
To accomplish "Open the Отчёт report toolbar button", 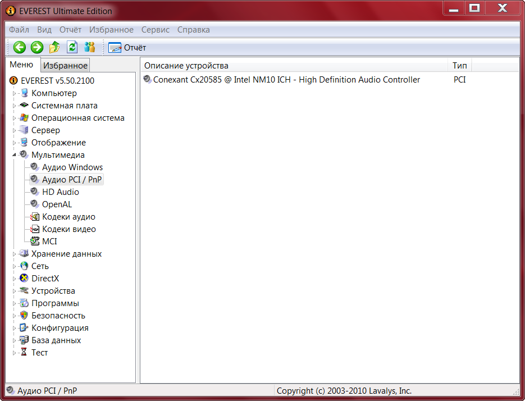I will tap(127, 48).
